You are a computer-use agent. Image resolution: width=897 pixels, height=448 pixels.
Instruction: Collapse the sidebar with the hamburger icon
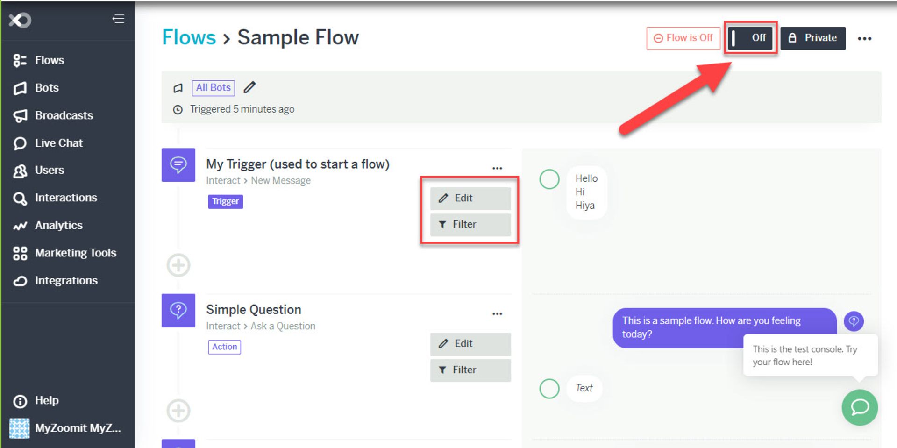click(118, 19)
